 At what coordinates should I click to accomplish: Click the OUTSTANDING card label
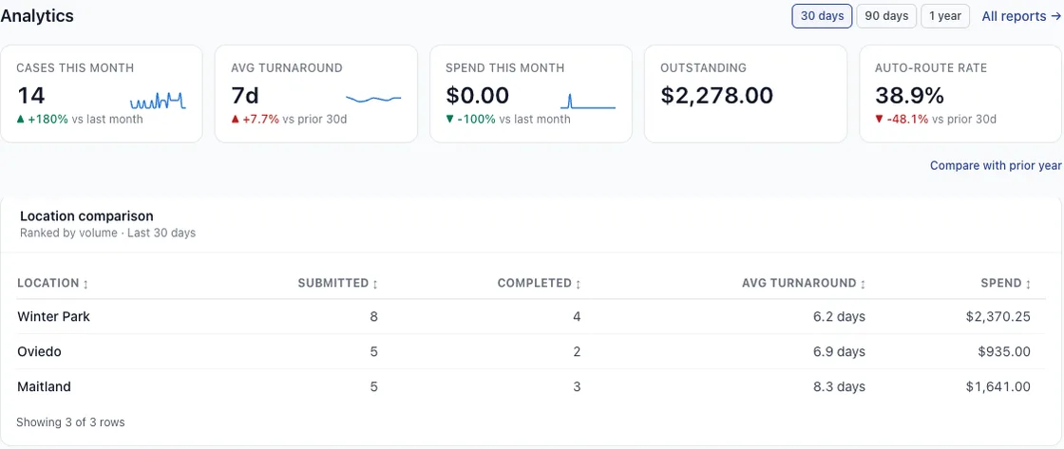(x=704, y=67)
